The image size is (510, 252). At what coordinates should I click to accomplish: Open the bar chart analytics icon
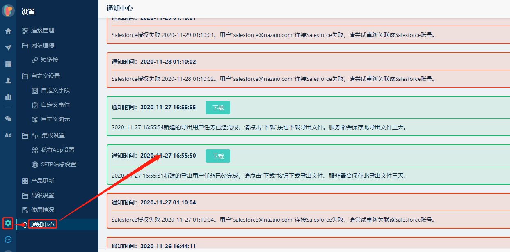8,97
